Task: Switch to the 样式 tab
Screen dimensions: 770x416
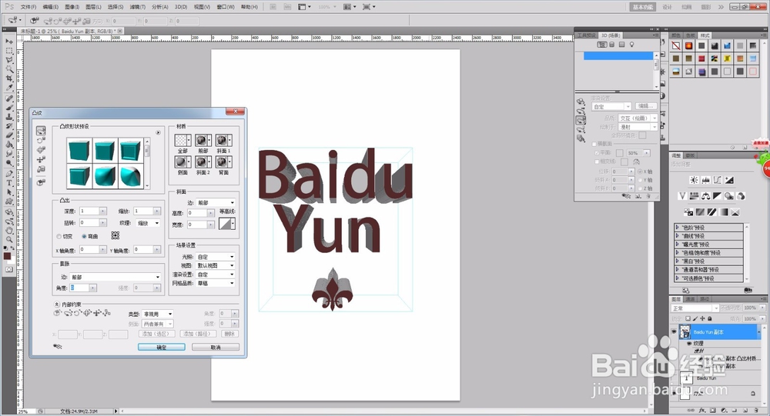Action: coord(705,35)
